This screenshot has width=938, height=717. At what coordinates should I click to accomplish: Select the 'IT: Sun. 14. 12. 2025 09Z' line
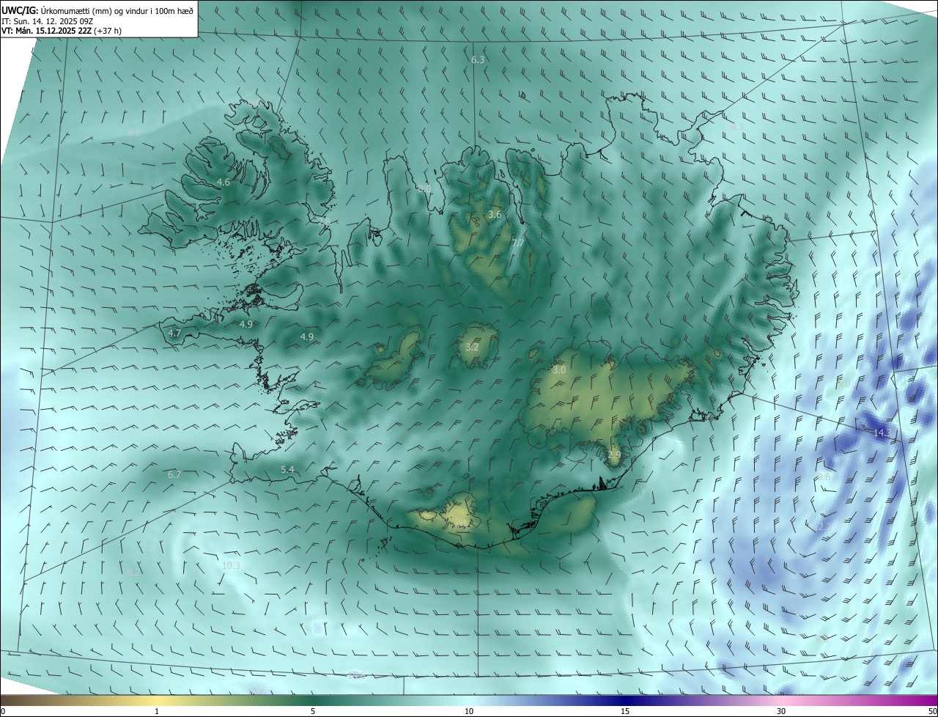48,21
